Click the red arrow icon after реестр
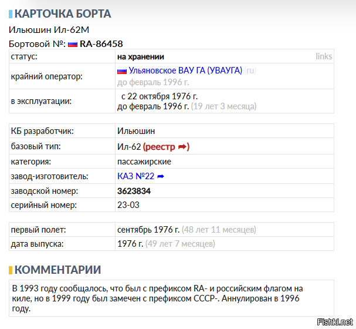This screenshot has height=329, width=356. click(182, 147)
